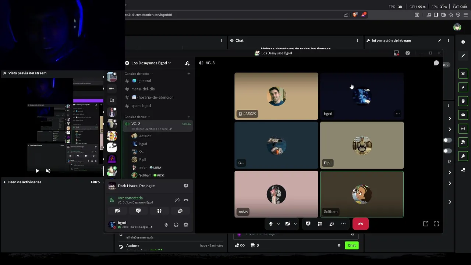
Task: Open Brave wallet icon in toolbar
Action: click(443, 15)
